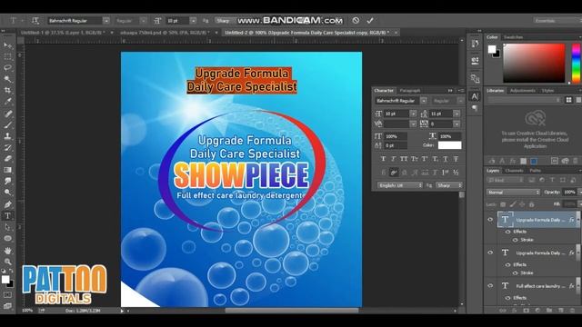Toggle Superscript in Character panel
This screenshot has height=327, width=582.
(x=425, y=159)
